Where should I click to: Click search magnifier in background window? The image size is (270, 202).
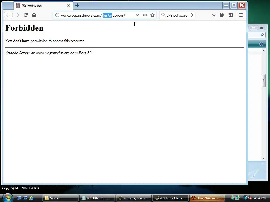pos(262,35)
